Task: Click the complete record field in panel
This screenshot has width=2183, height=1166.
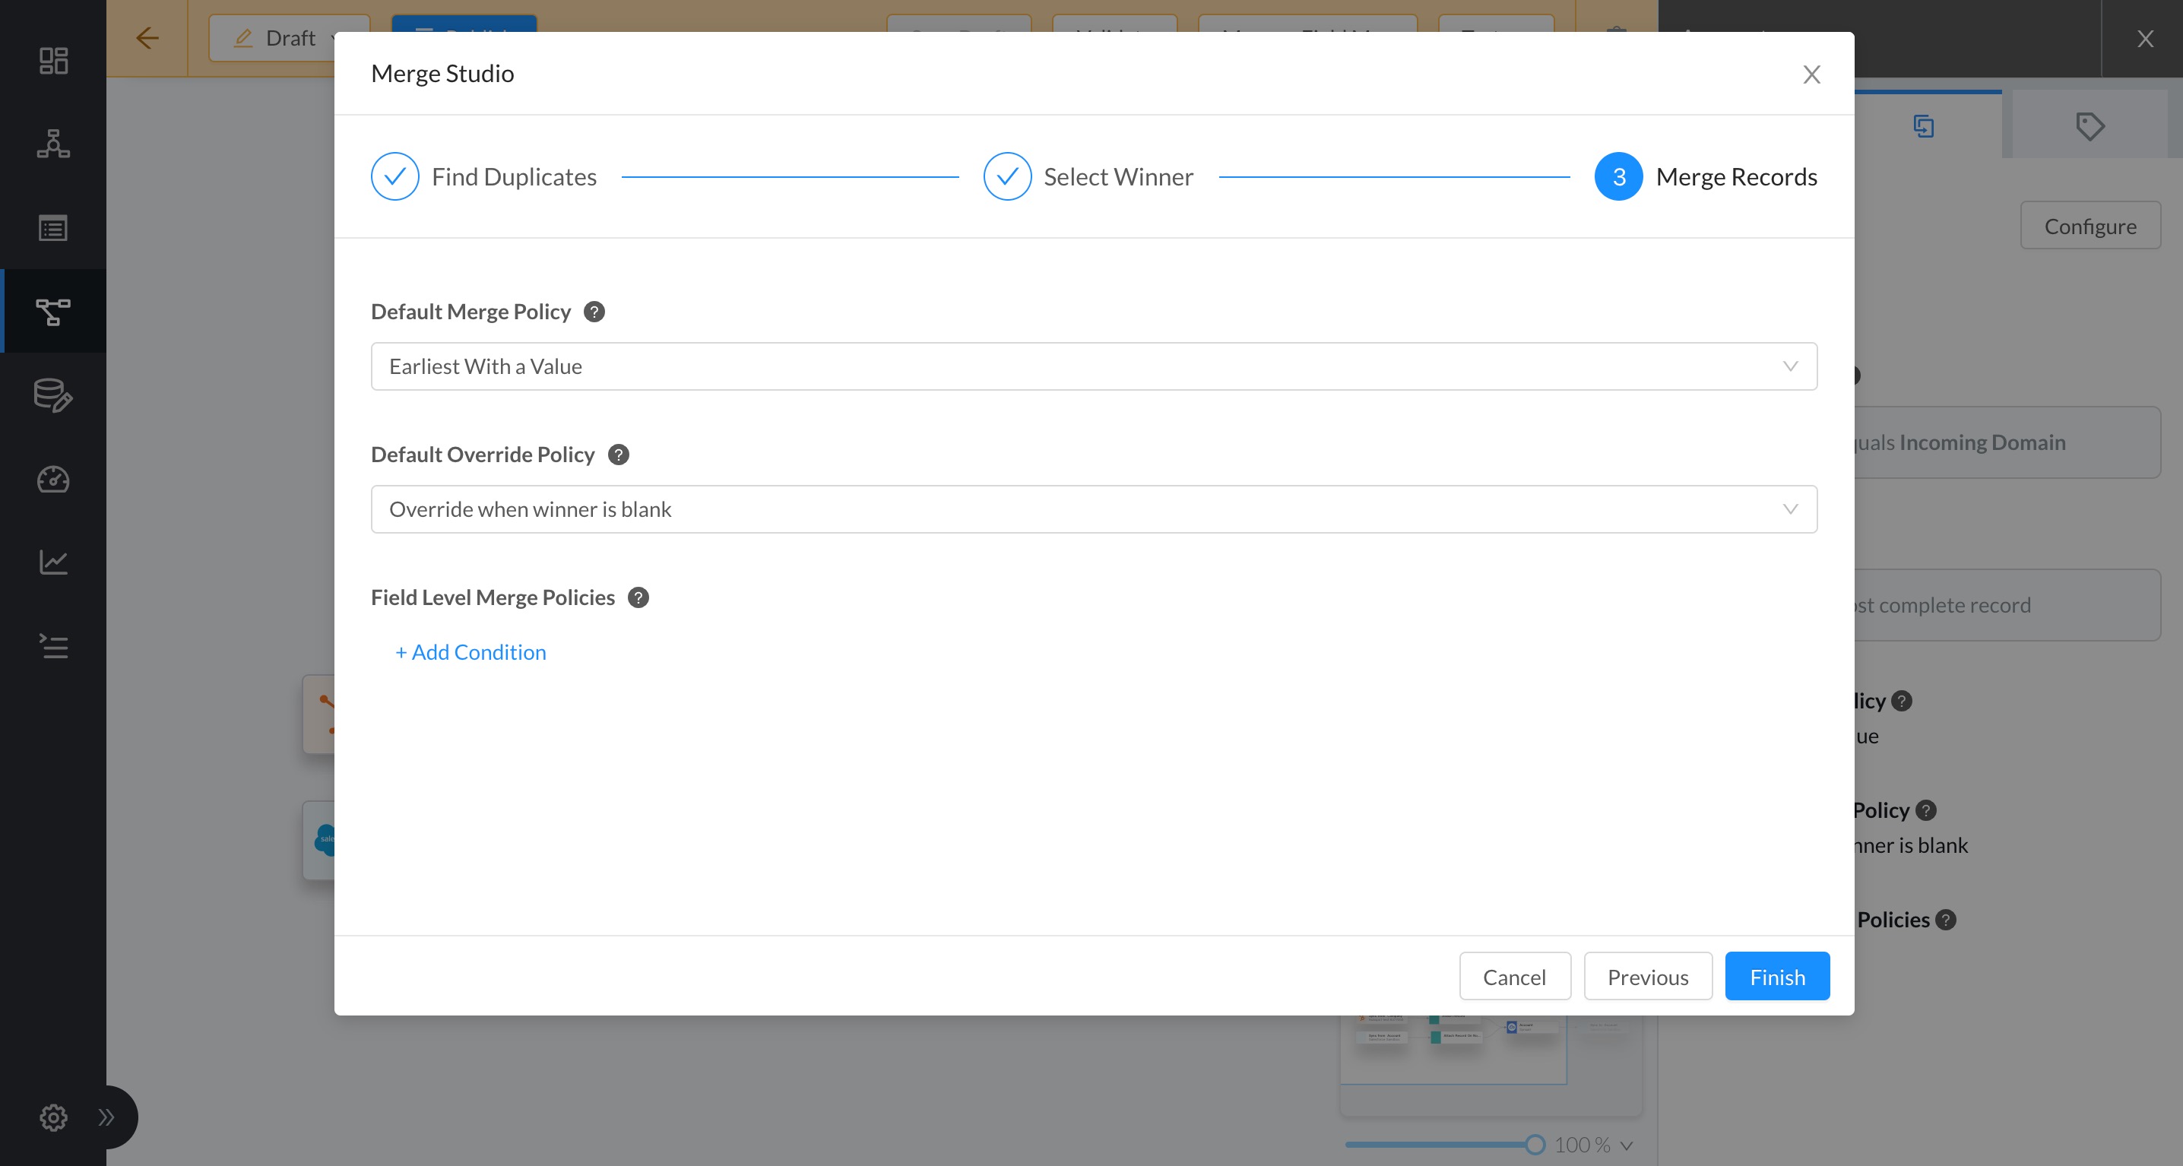Action: (x=2007, y=605)
